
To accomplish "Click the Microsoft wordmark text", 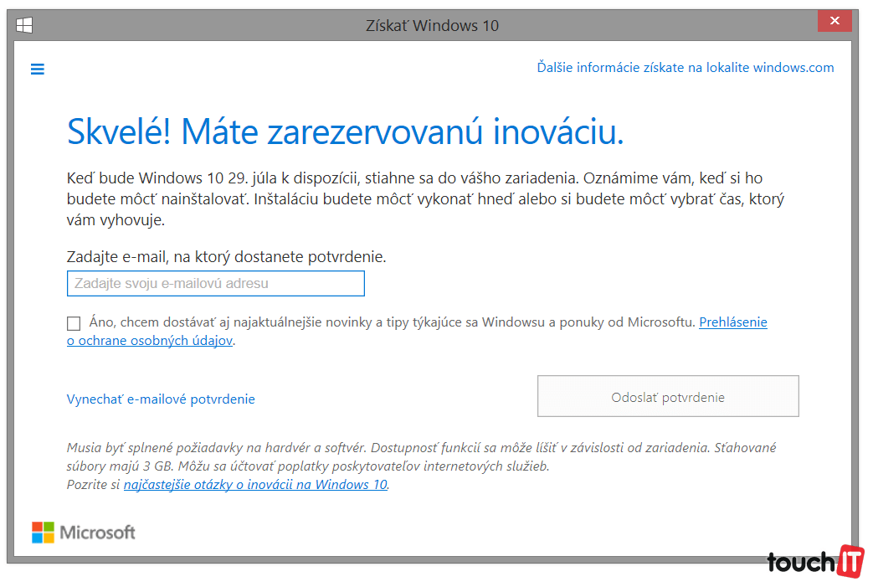I will [97, 533].
